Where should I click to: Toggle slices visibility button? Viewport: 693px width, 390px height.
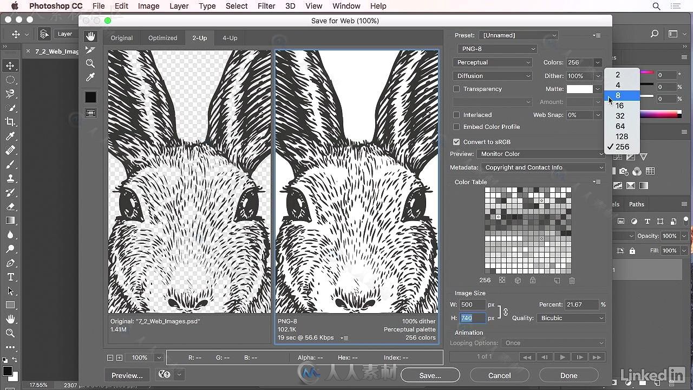(x=90, y=113)
